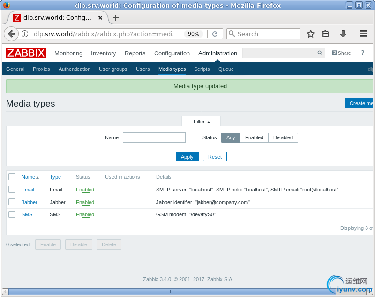Toggle the Enabled status of Jabber
The image size is (375, 297).
[85, 202]
